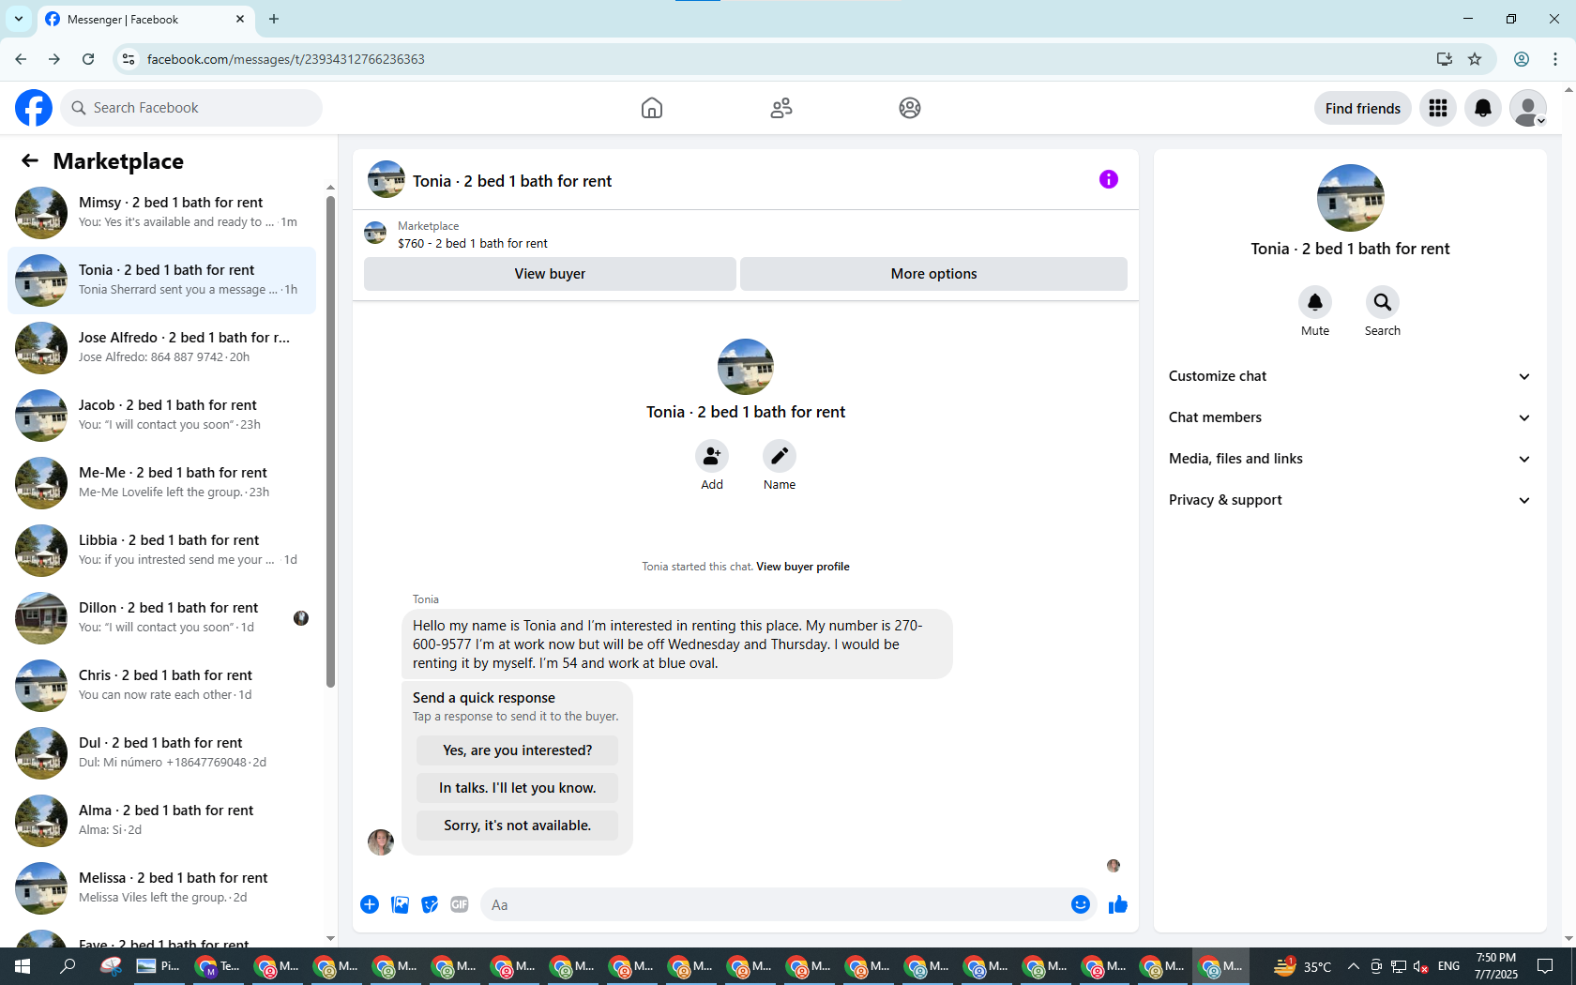Image resolution: width=1576 pixels, height=985 pixels.
Task: Open the Chrome profile icon
Action: coord(1522,59)
